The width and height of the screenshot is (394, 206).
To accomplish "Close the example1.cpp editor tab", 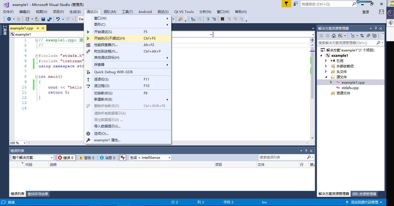I will [43, 28].
